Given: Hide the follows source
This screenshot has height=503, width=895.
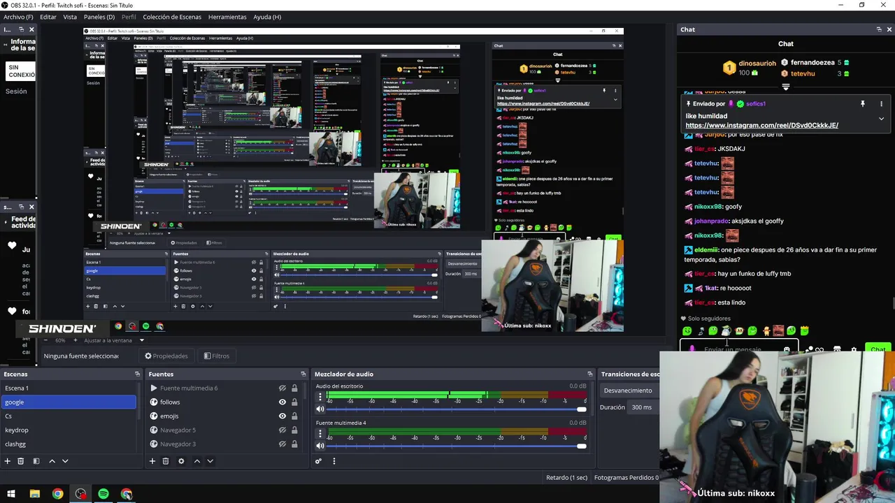Looking at the screenshot, I should pos(282,402).
